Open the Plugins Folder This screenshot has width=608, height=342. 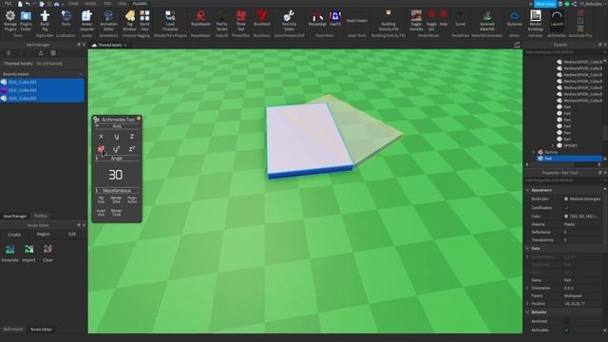point(26,21)
